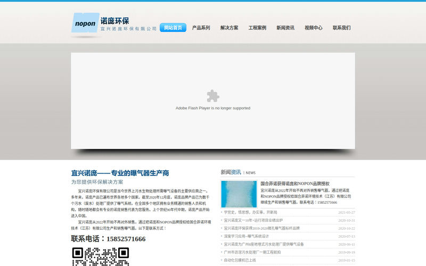Open 联系我们 in the navigation bar

pos(342,28)
